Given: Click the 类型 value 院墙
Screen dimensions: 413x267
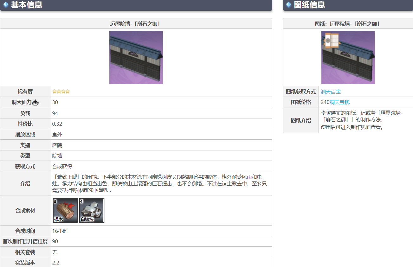Looking at the screenshot, I should (x=57, y=156).
